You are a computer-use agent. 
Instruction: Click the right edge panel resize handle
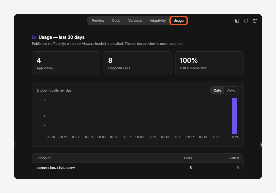(x=261, y=145)
